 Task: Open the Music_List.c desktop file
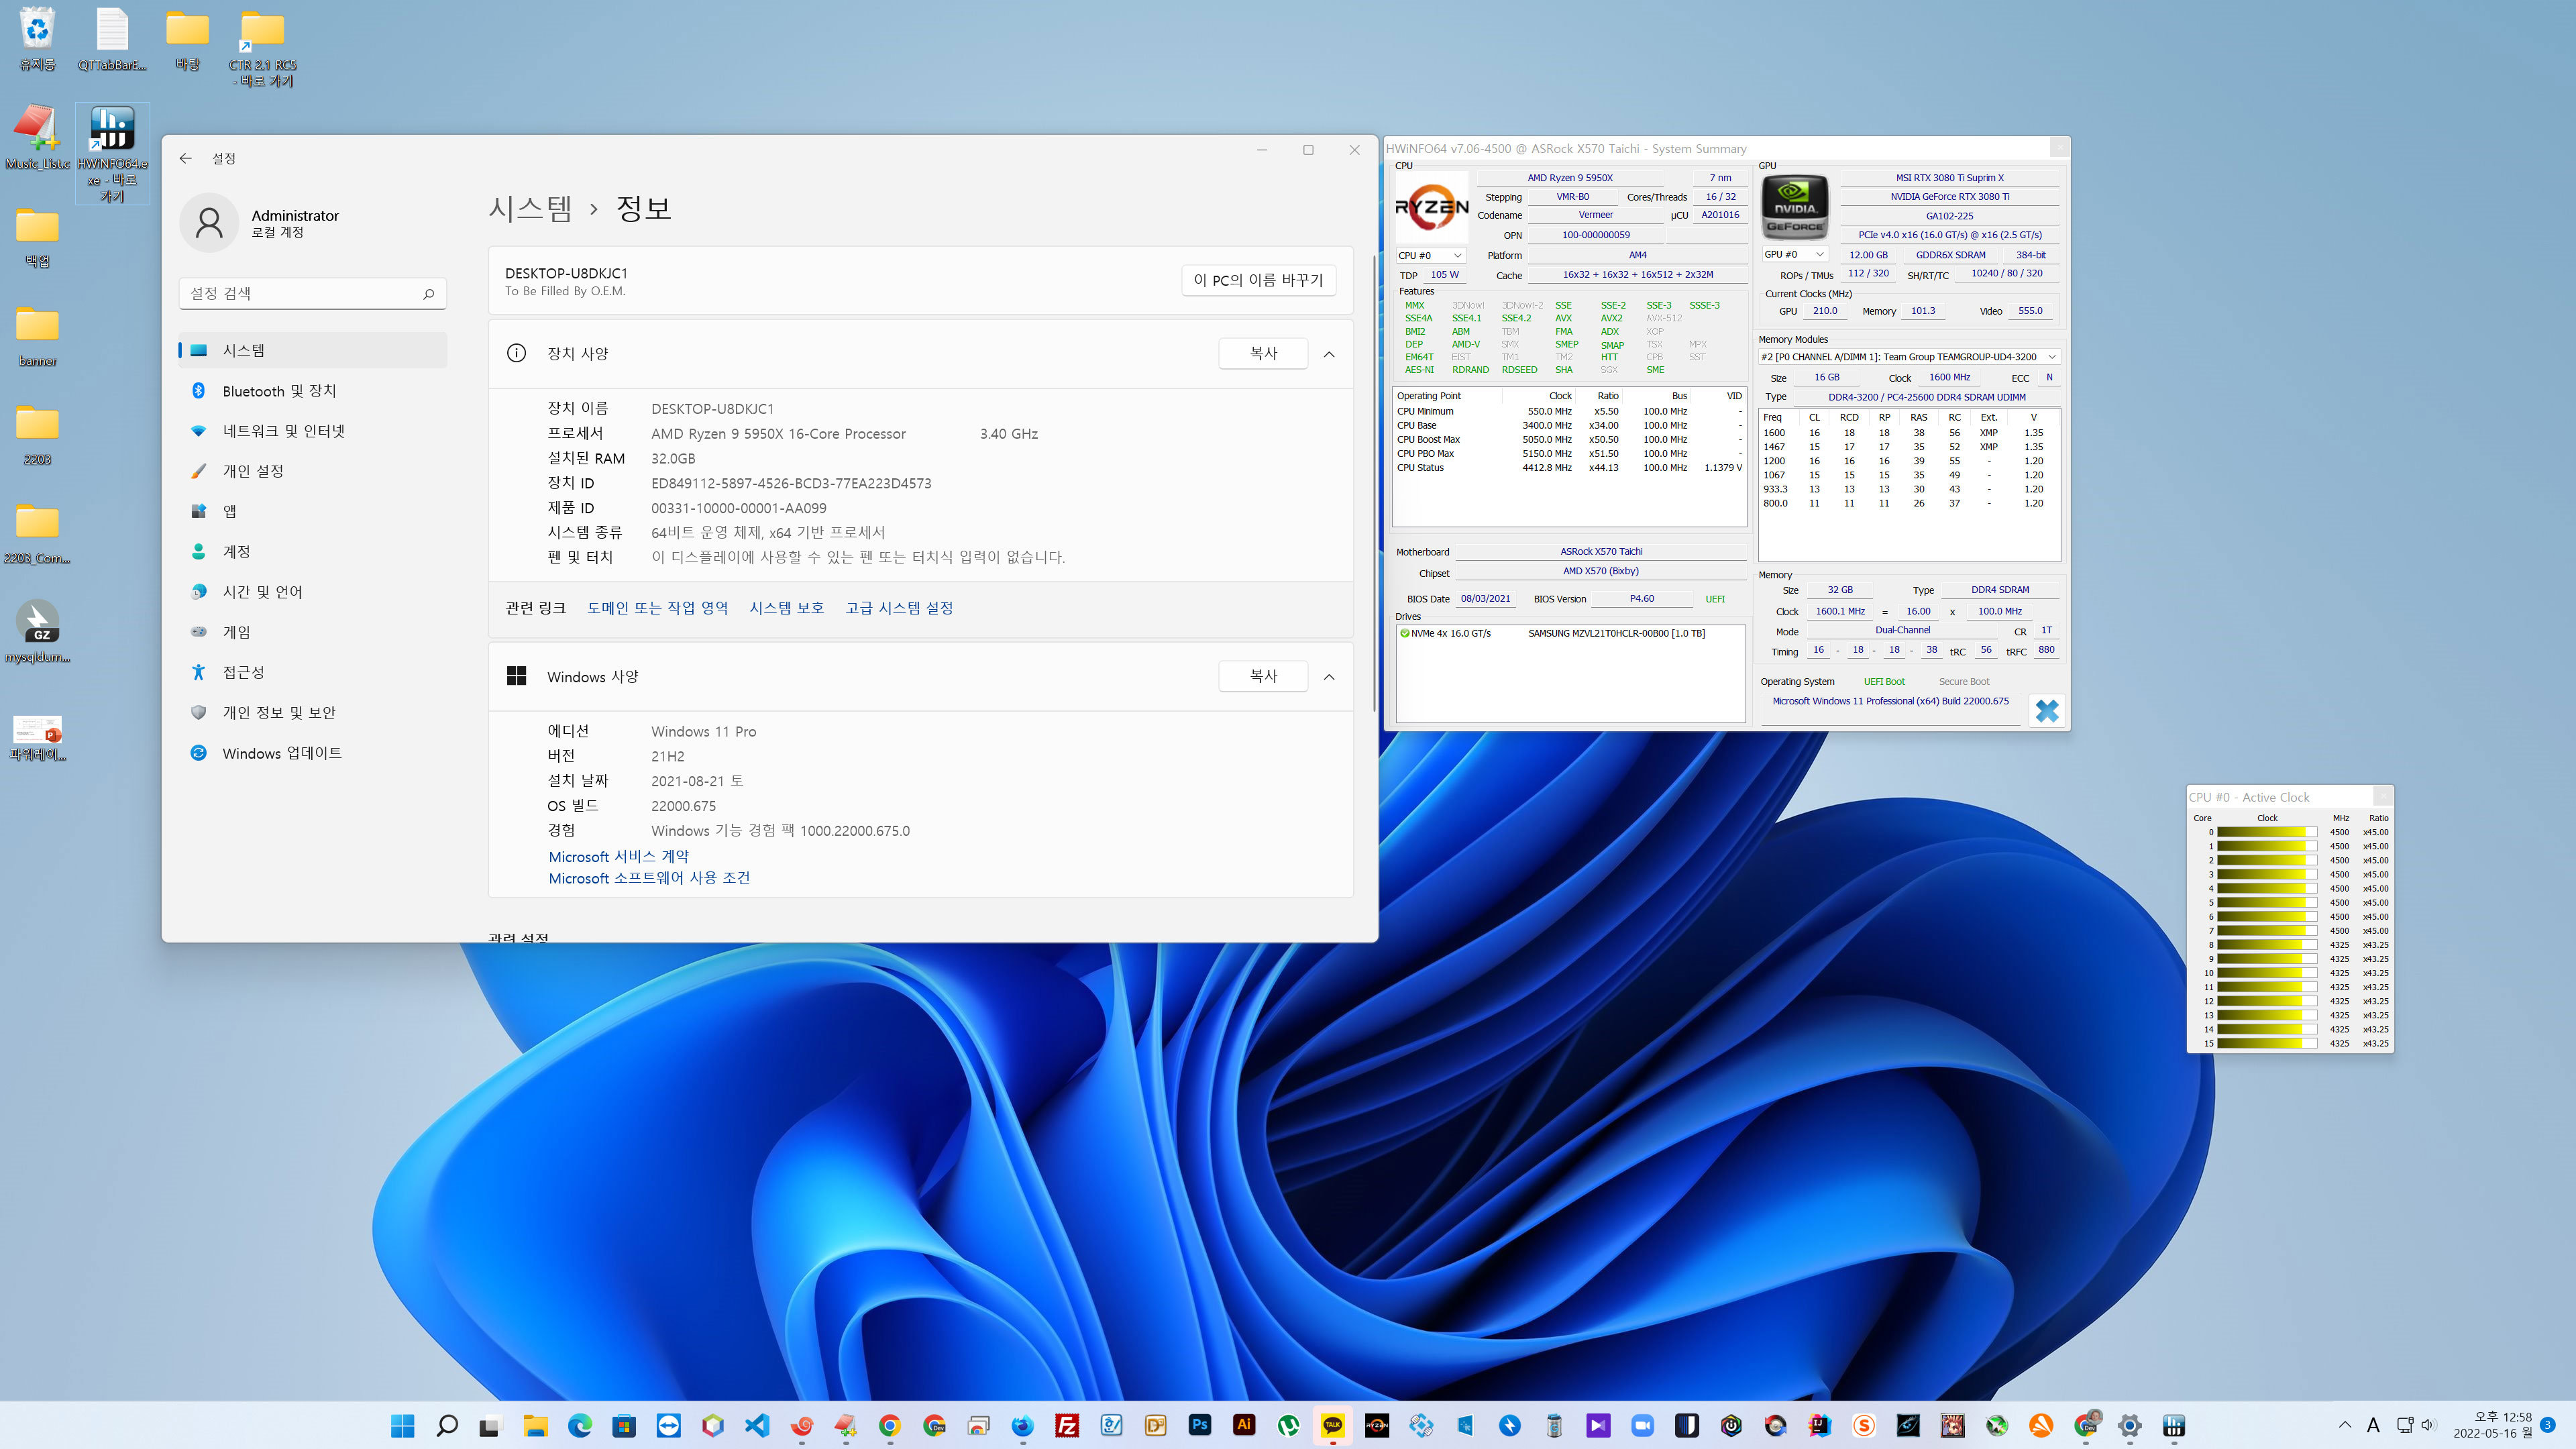tap(37, 138)
